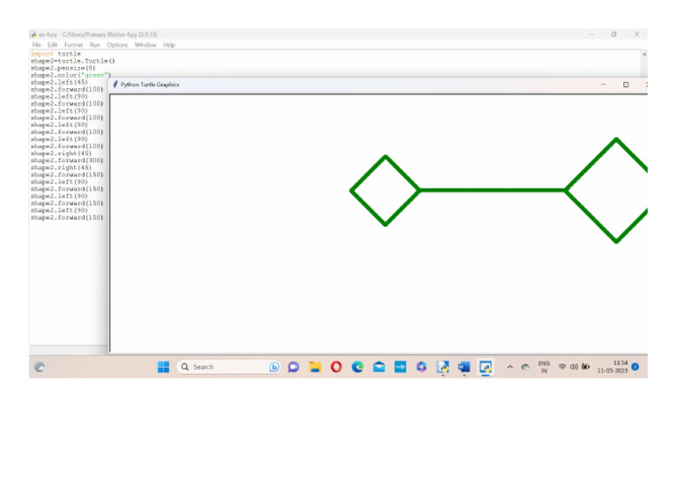Launch Opera browser from the taskbar
The width and height of the screenshot is (677, 479).
click(x=336, y=367)
